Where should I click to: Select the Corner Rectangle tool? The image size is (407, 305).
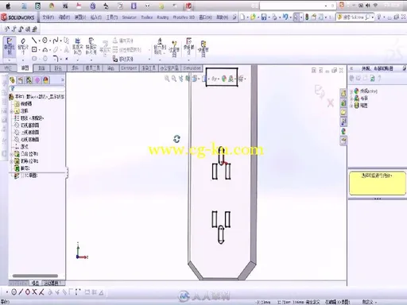click(34, 49)
